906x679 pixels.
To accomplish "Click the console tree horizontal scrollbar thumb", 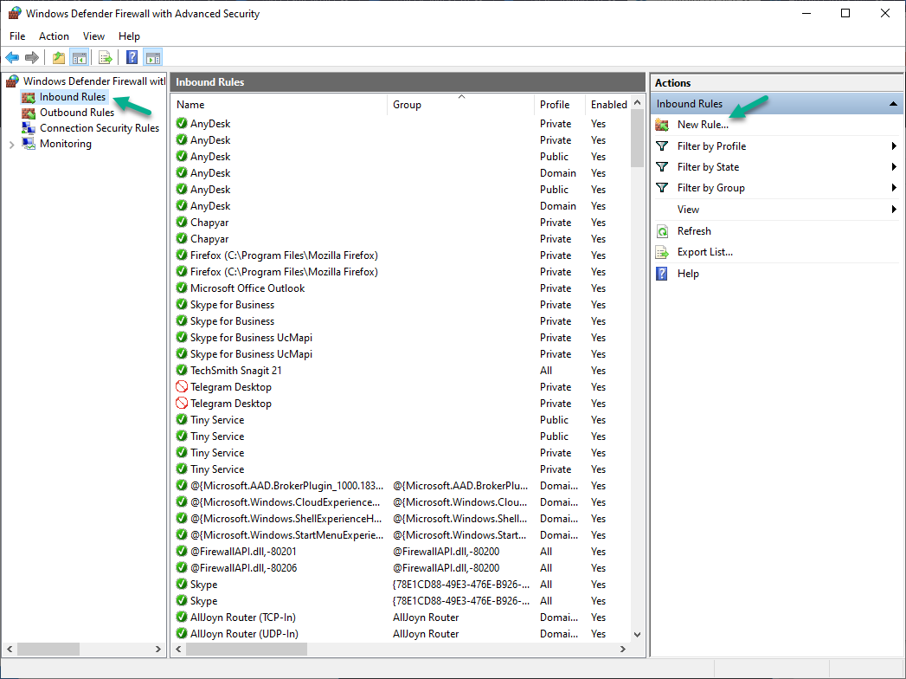I will [x=48, y=650].
